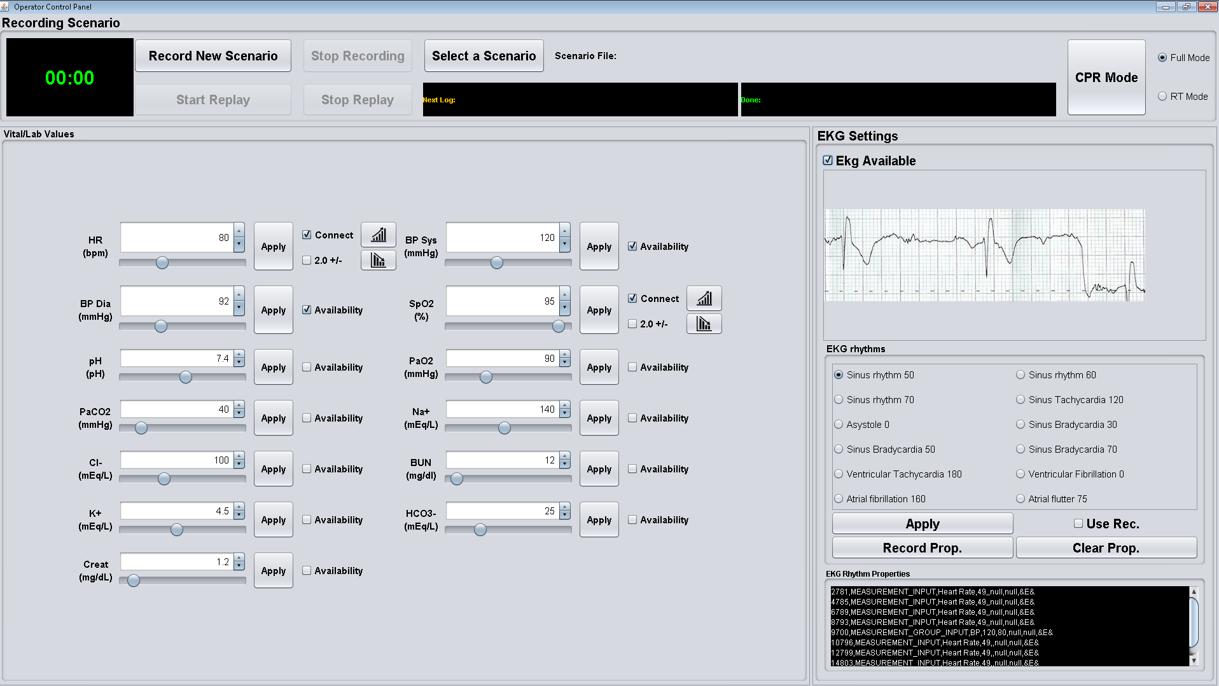
Task: Select Asystole 0 rhythm
Action: click(x=839, y=424)
